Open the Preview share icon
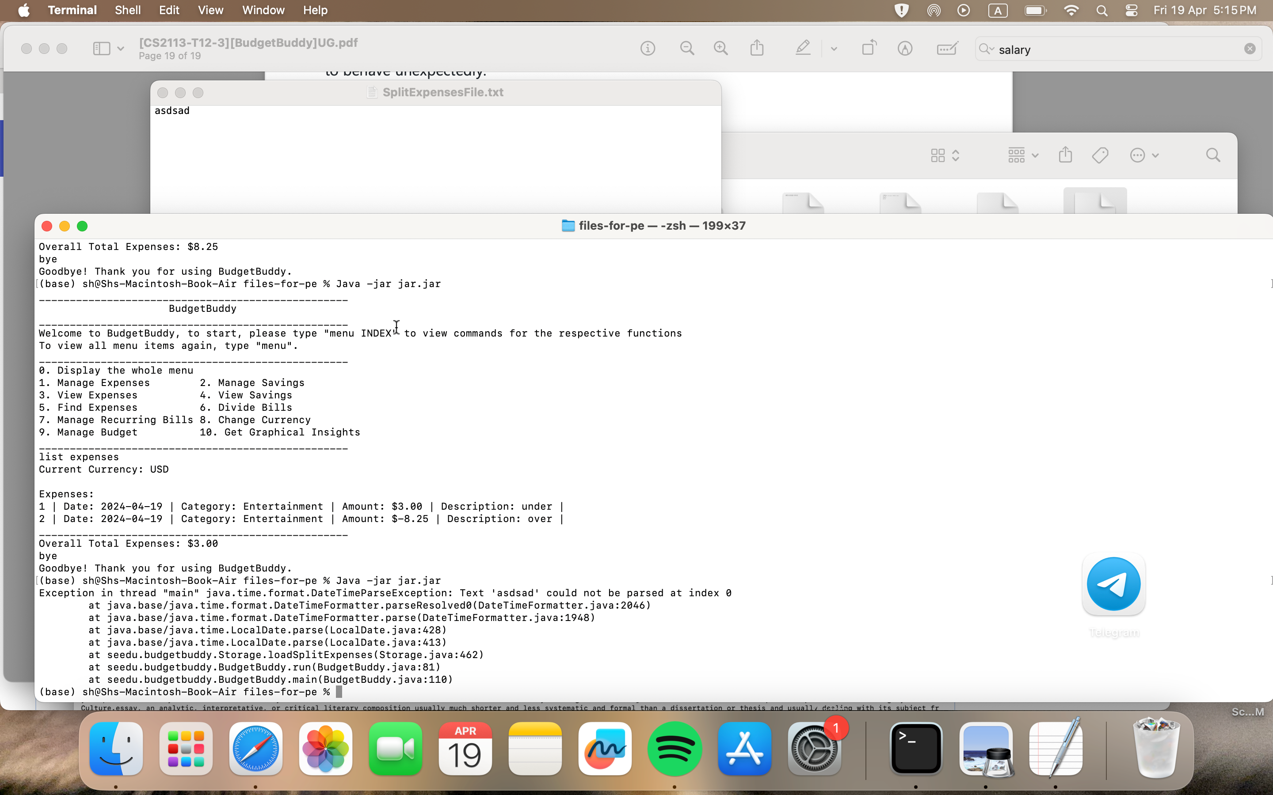Image resolution: width=1273 pixels, height=795 pixels. (x=757, y=49)
